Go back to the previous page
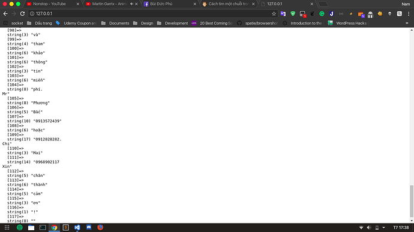The height and width of the screenshot is (232, 414). [5, 14]
